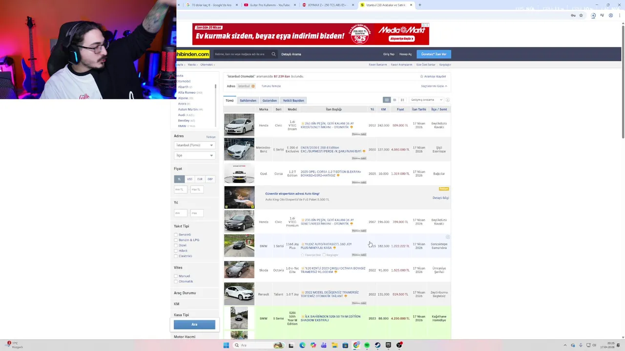Viewport: 625px width, 351px height.
Task: Close the sahibinden BMW listing ad overlay
Action: (x=448, y=237)
